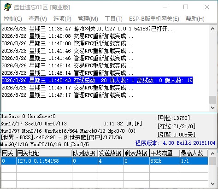This screenshot has width=218, height=189.
Task: Click the 平均流量 column header
Action: coord(165,153)
